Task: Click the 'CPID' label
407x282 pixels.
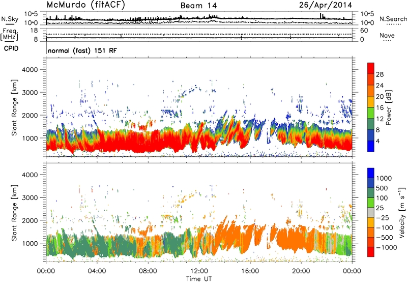Action: coord(11,48)
